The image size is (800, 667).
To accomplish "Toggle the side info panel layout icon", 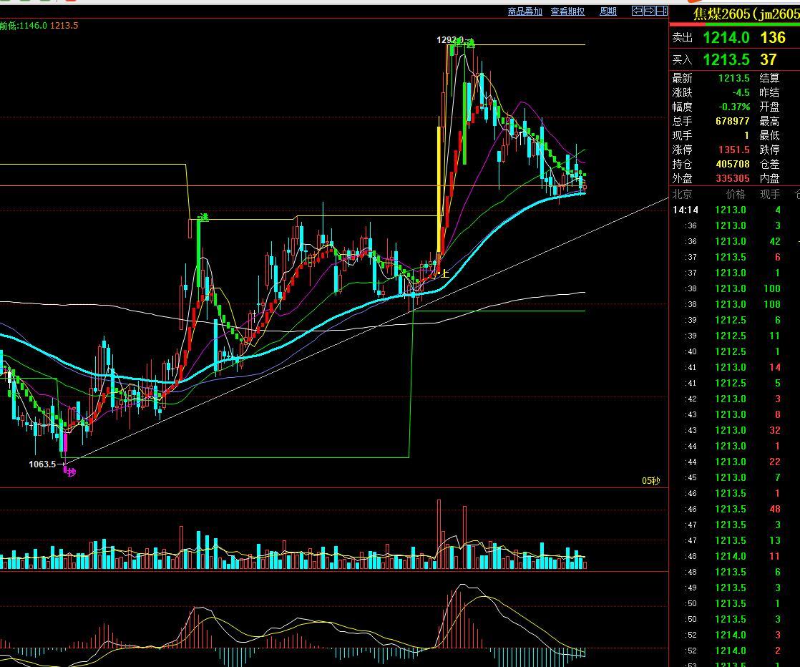I will [x=662, y=11].
